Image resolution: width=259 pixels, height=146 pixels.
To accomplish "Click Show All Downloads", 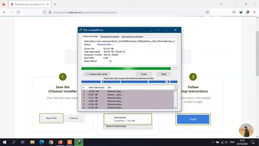I will point(116,126).
